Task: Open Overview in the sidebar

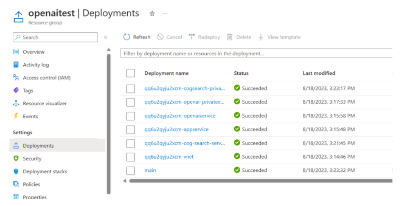Action: [34, 52]
